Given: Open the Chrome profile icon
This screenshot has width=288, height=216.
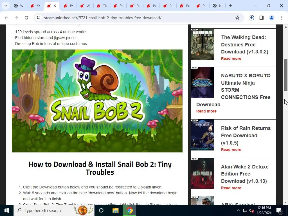Looking at the screenshot, I should tap(272, 18).
